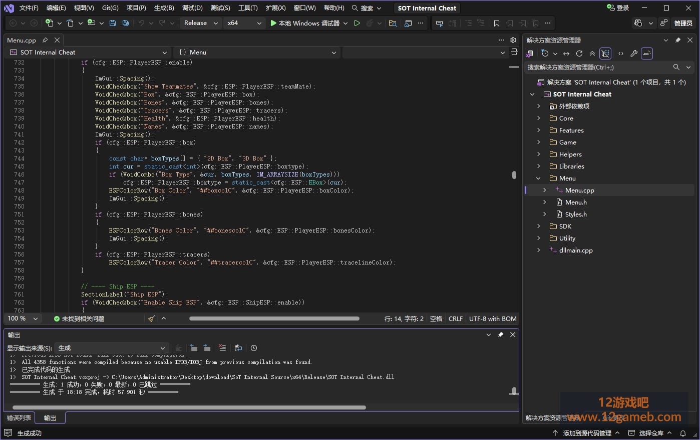Open the Release configuration dropdown

click(201, 23)
